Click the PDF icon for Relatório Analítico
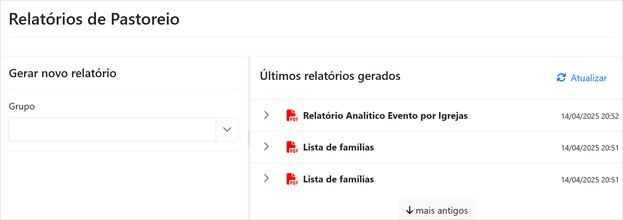The width and height of the screenshot is (623, 220). [292, 115]
